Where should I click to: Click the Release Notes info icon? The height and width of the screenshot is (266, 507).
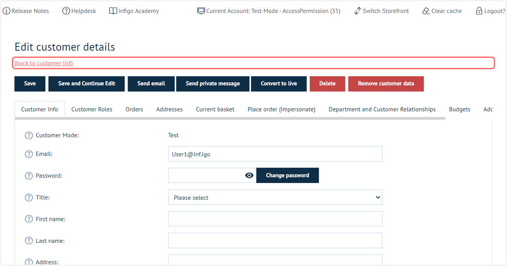tap(6, 11)
